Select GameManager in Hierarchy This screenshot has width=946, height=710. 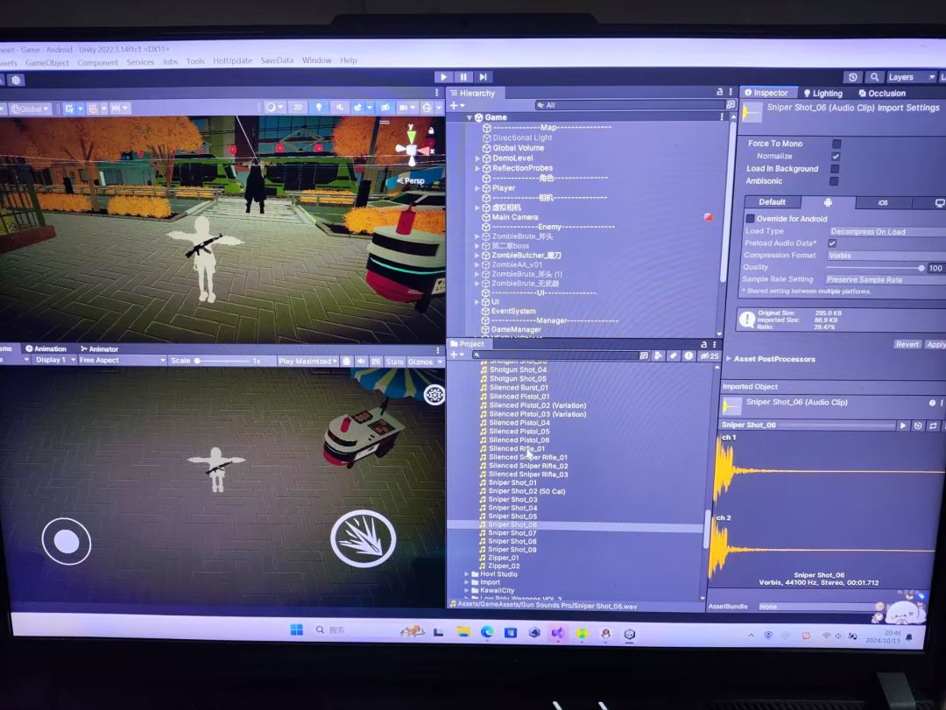(x=516, y=329)
